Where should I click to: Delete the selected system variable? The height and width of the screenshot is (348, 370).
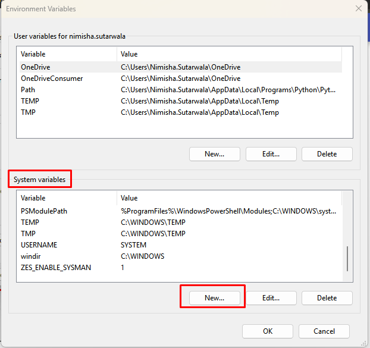click(327, 298)
